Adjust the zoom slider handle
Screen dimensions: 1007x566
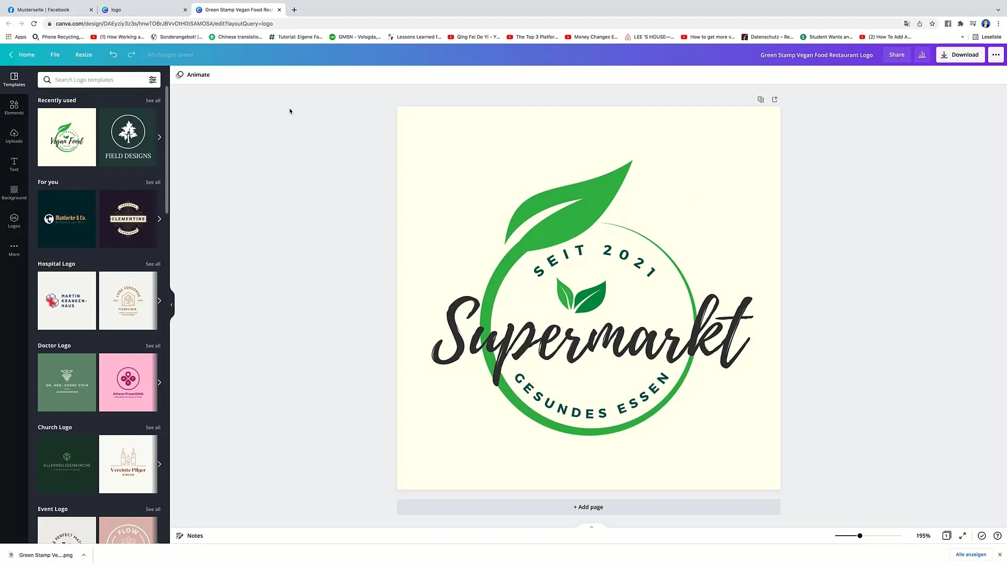pos(860,536)
